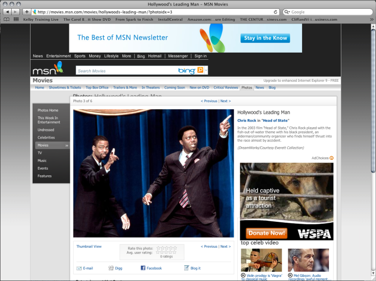Open Thumbnail View
Screen dimensions: 376x281
(x=89, y=247)
